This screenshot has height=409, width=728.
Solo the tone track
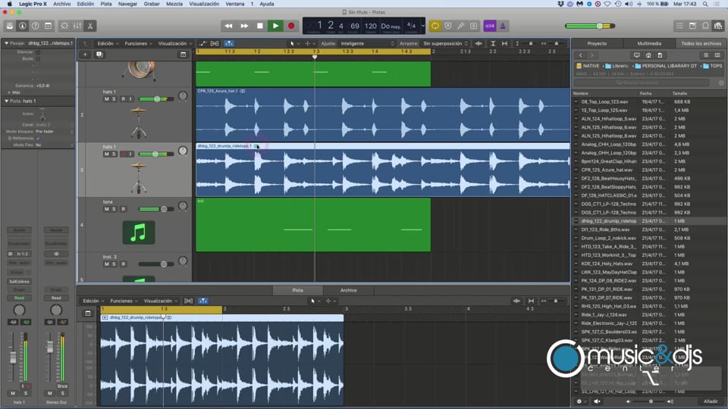pyautogui.click(x=114, y=209)
